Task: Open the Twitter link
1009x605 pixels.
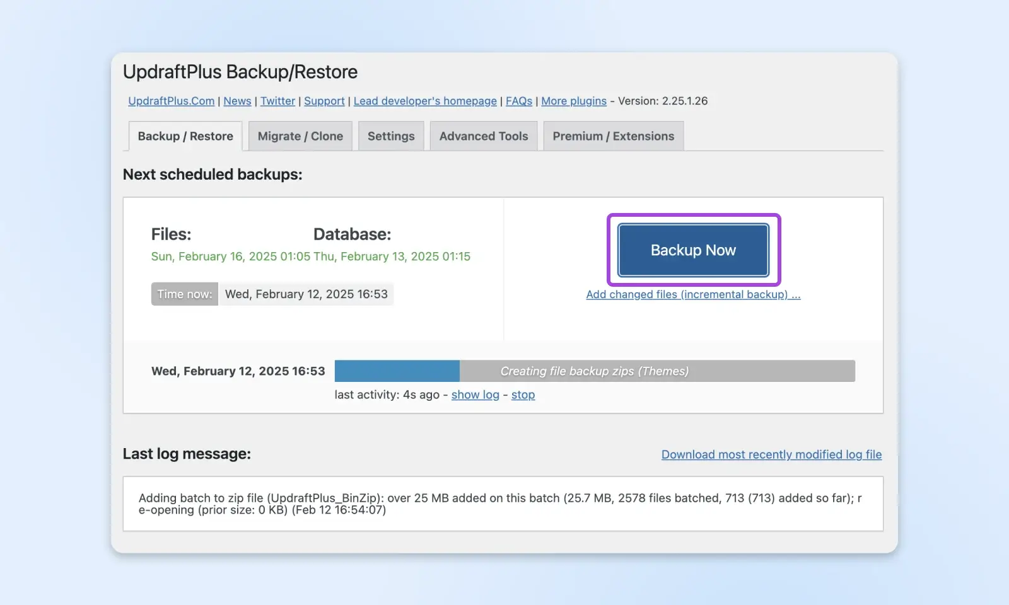Action: (277, 101)
